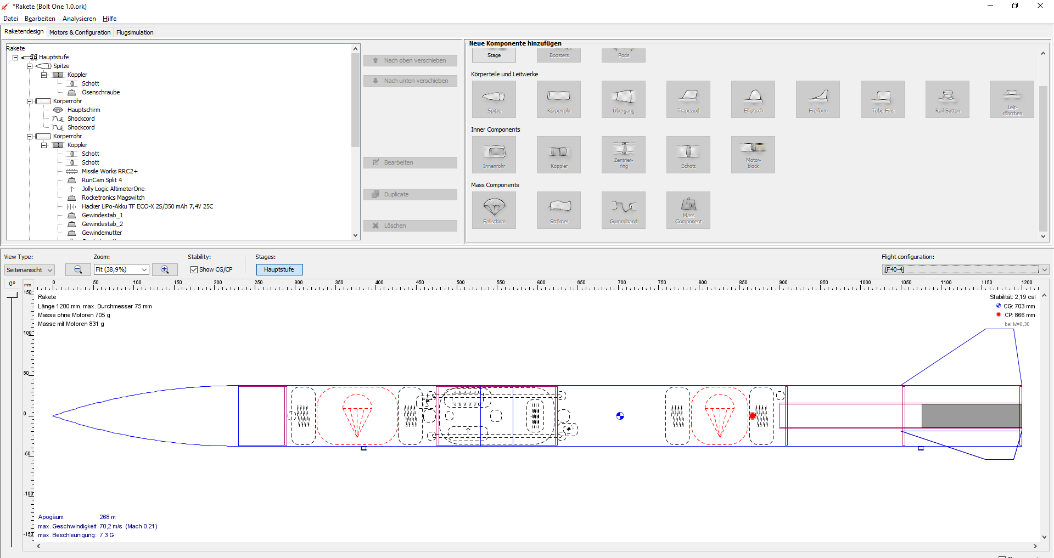Add a Zentrierring component
The image size is (1054, 558).
coord(623,155)
